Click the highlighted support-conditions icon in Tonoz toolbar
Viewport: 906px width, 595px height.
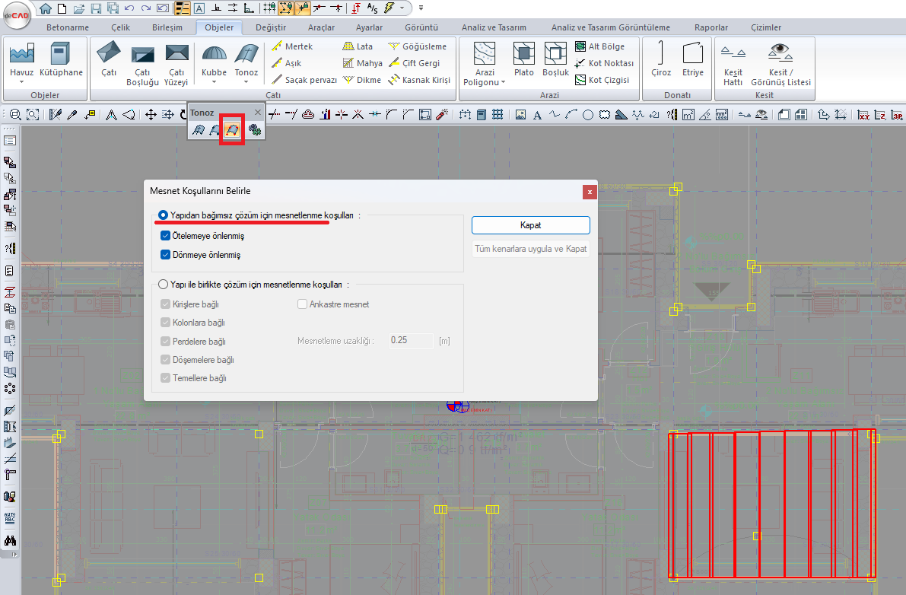click(232, 130)
